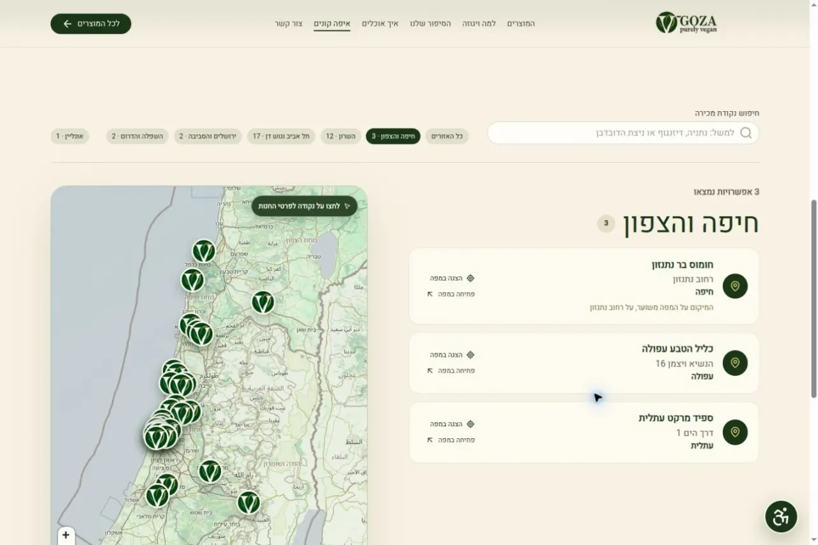818x545 pixels.
Task: Filter by כל האזורים chip
Action: point(447,136)
